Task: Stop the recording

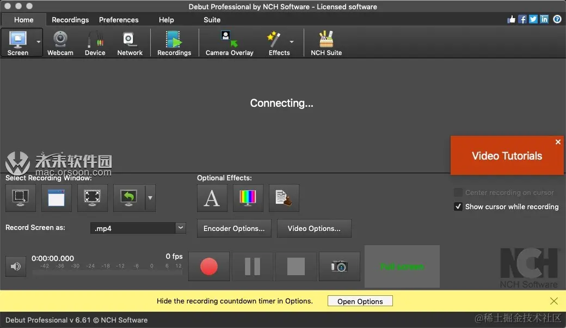Action: (296, 266)
